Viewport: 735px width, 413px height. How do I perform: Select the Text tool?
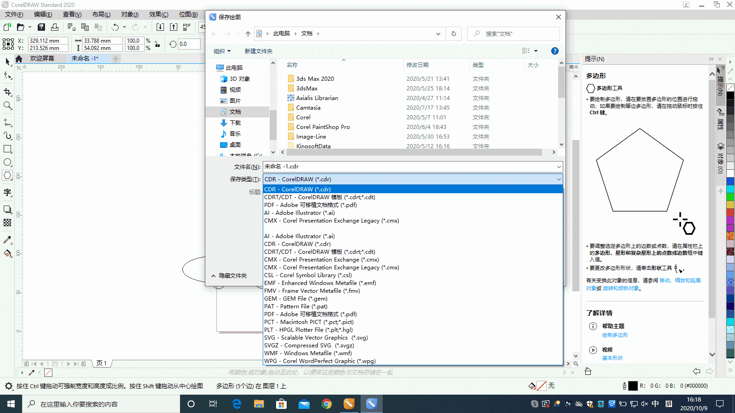[7, 192]
